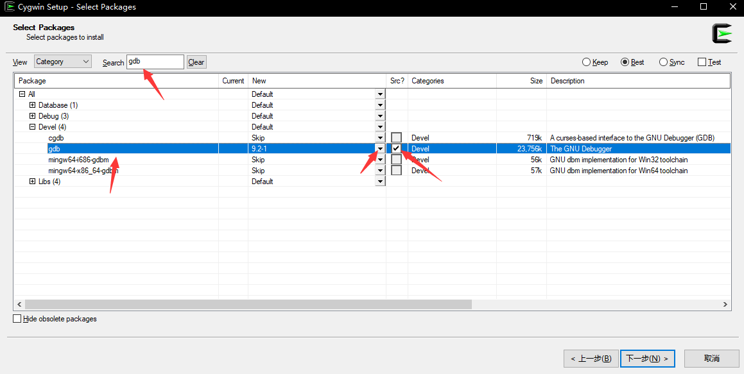This screenshot has width=744, height=374.
Task: Select the gdb package row
Action: click(x=372, y=148)
